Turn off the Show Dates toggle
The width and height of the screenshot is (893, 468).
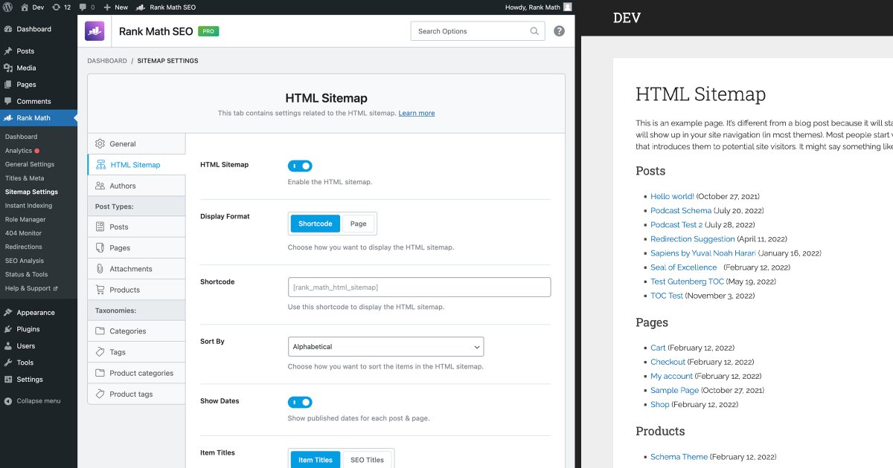tap(300, 402)
